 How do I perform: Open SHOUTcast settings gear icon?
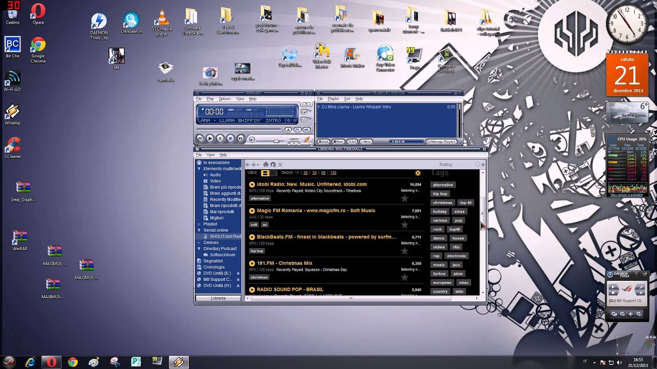point(418,173)
